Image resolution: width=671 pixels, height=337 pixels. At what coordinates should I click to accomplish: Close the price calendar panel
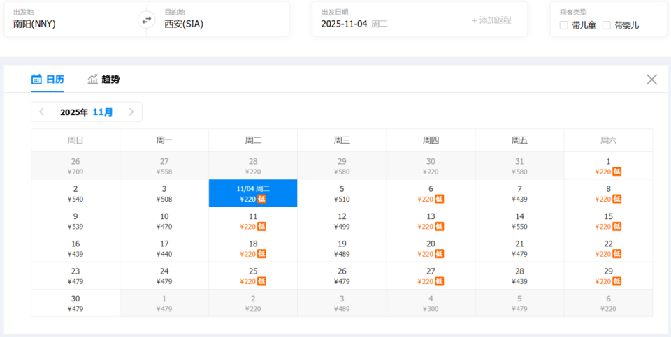tap(651, 80)
